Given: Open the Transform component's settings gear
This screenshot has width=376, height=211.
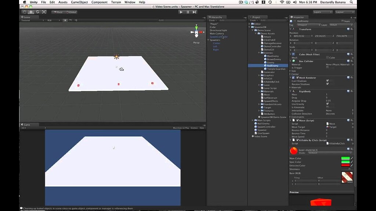Looking at the screenshot, I should pos(352,29).
